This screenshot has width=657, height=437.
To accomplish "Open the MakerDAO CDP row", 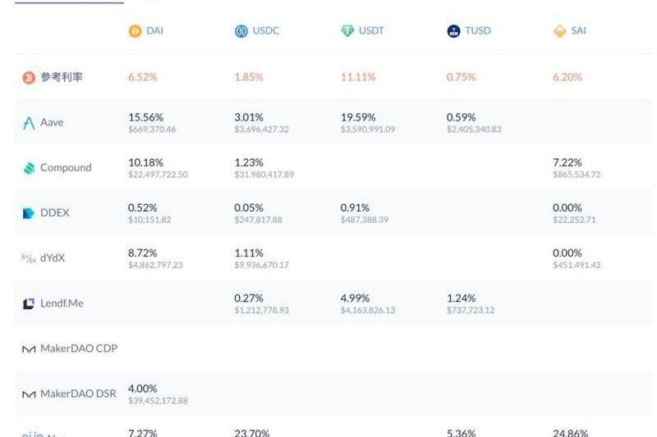I will pos(79,348).
